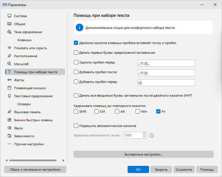Screen dimensions: 222x177
Task: Click the magnifier icon beside Масштаб
Action: [x=9, y=64]
